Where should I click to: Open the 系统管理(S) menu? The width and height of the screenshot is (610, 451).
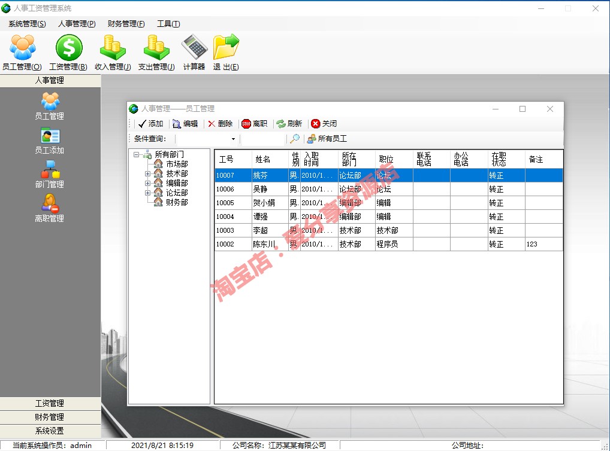27,24
